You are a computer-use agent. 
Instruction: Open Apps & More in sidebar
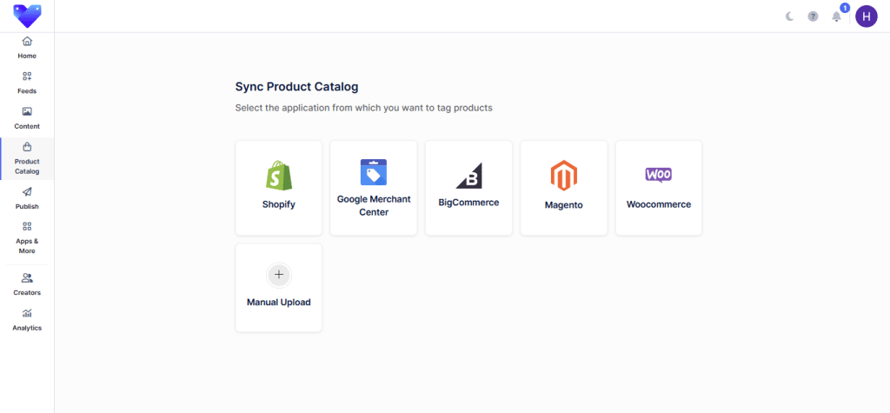(27, 237)
